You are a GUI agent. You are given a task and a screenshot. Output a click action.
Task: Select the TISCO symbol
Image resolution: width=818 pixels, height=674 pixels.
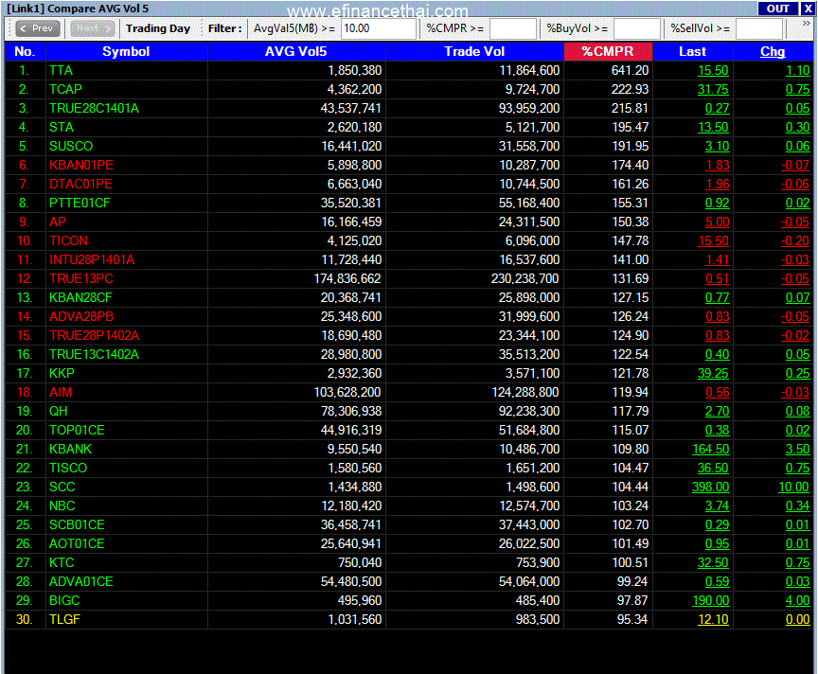[x=68, y=469]
